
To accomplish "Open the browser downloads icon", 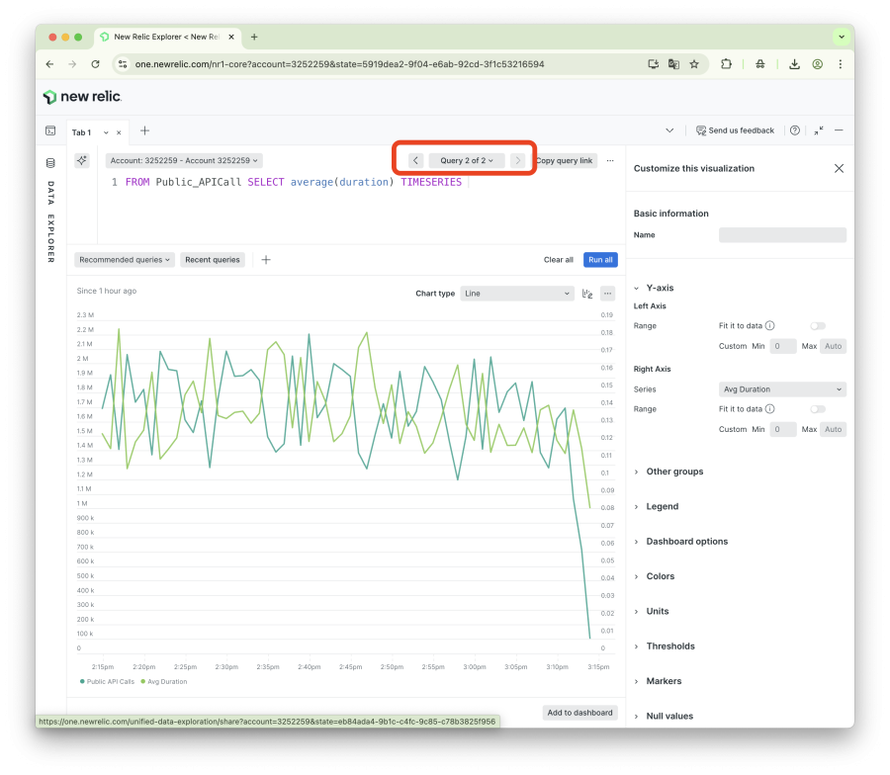I will [795, 64].
